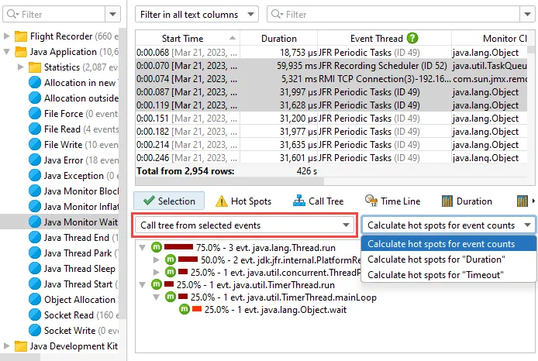The width and height of the screenshot is (538, 361).
Task: Open the 'Call tree from selected events' dropdown
Action: pyautogui.click(x=244, y=225)
